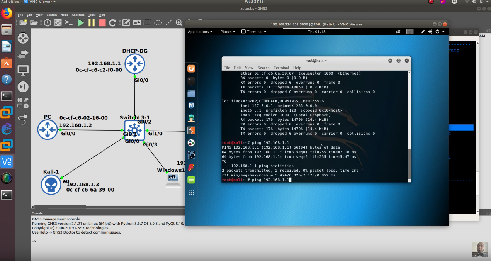Image resolution: width=491 pixels, height=261 pixels.
Task: Select the zoom-in magnifier tool
Action: point(178,22)
